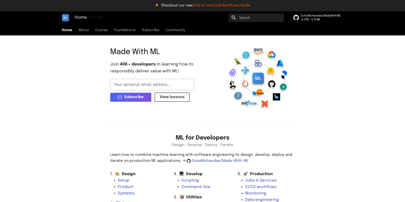Focus the personal email address field

[x=152, y=85]
